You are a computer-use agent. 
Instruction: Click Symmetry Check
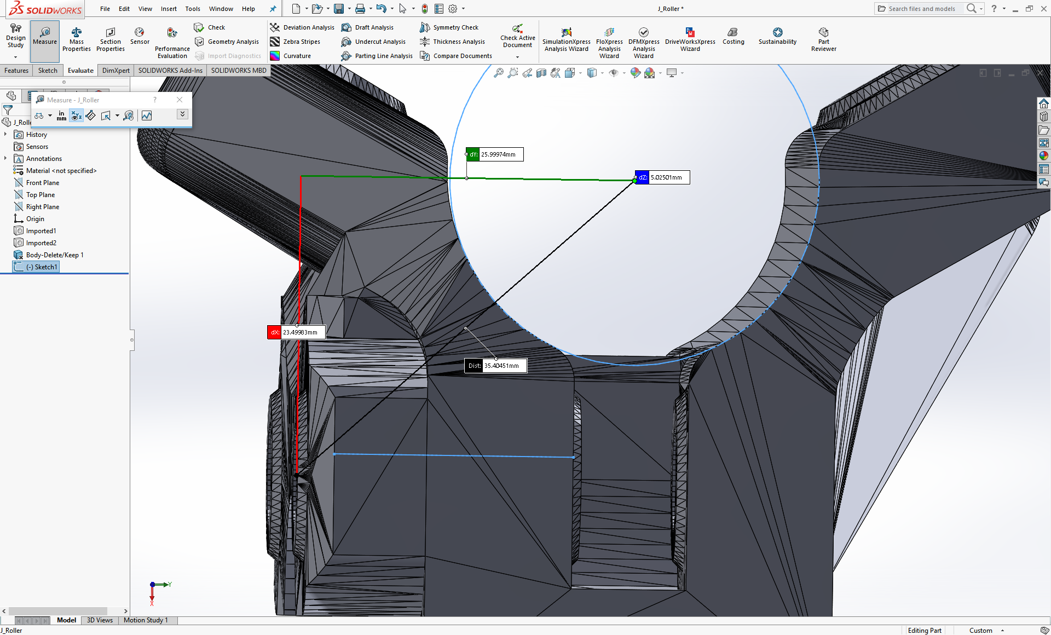(449, 27)
